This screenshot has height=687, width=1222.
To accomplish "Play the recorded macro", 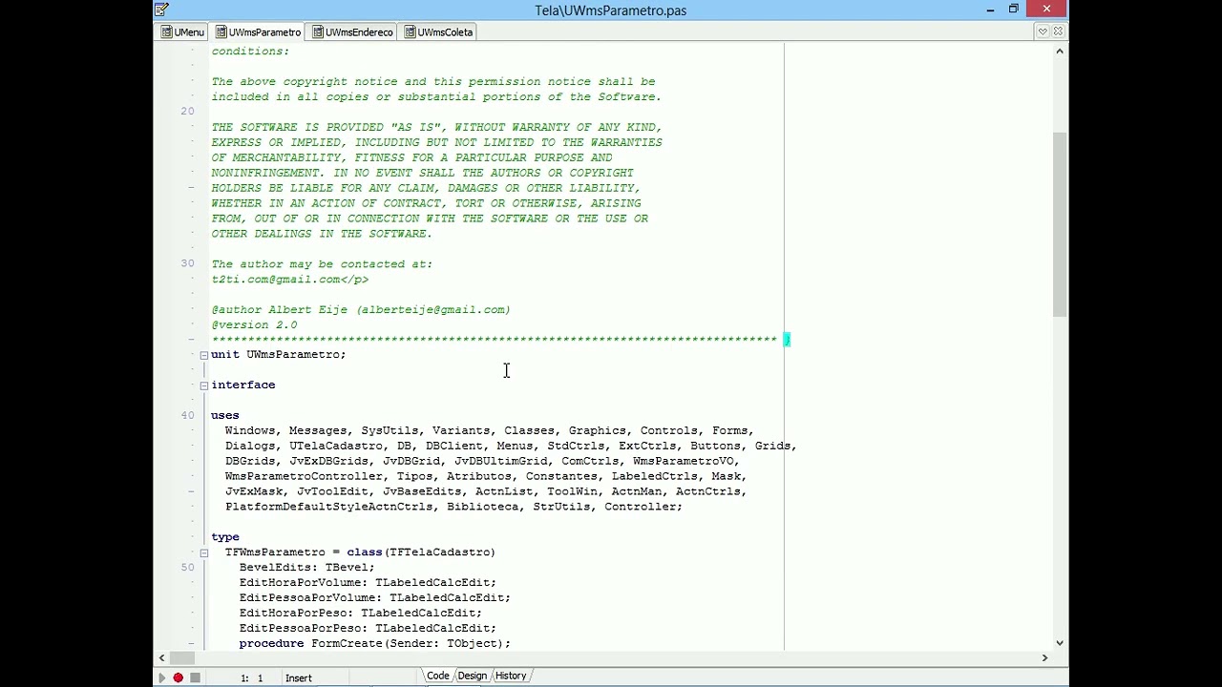I will 161,677.
